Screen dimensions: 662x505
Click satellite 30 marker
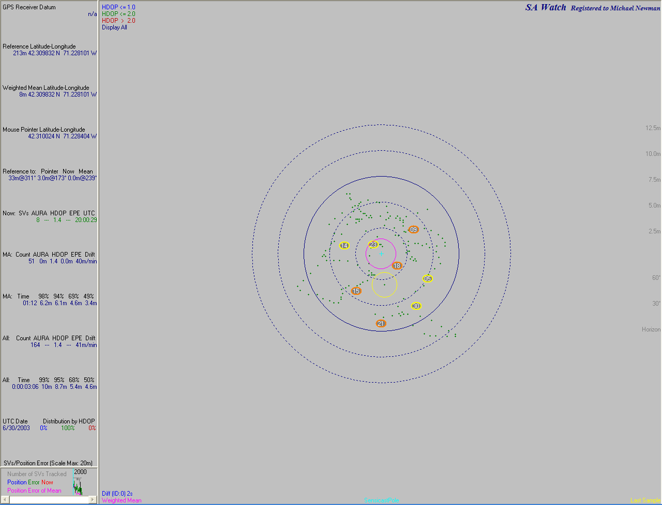416,306
